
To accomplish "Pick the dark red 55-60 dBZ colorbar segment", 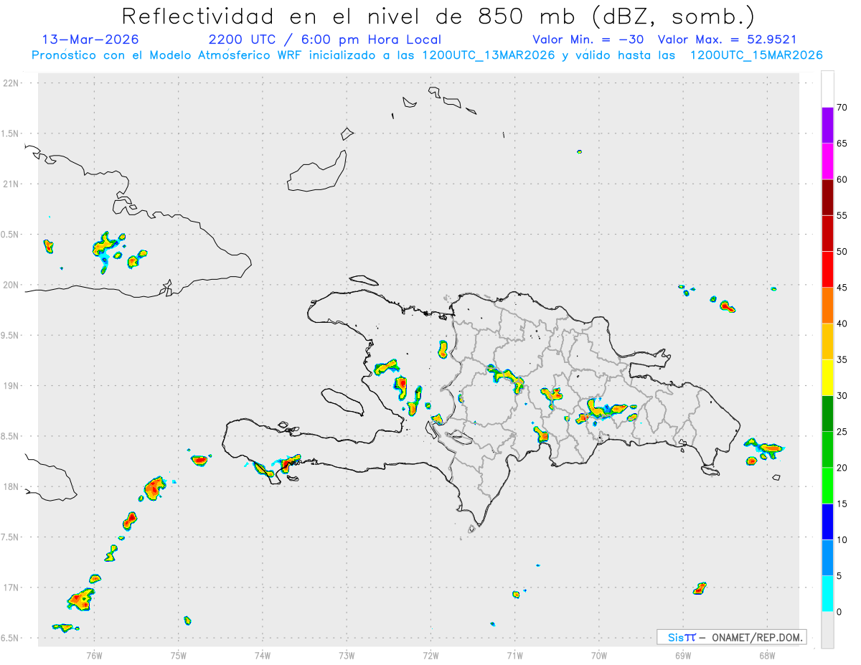I will pyautogui.click(x=827, y=197).
